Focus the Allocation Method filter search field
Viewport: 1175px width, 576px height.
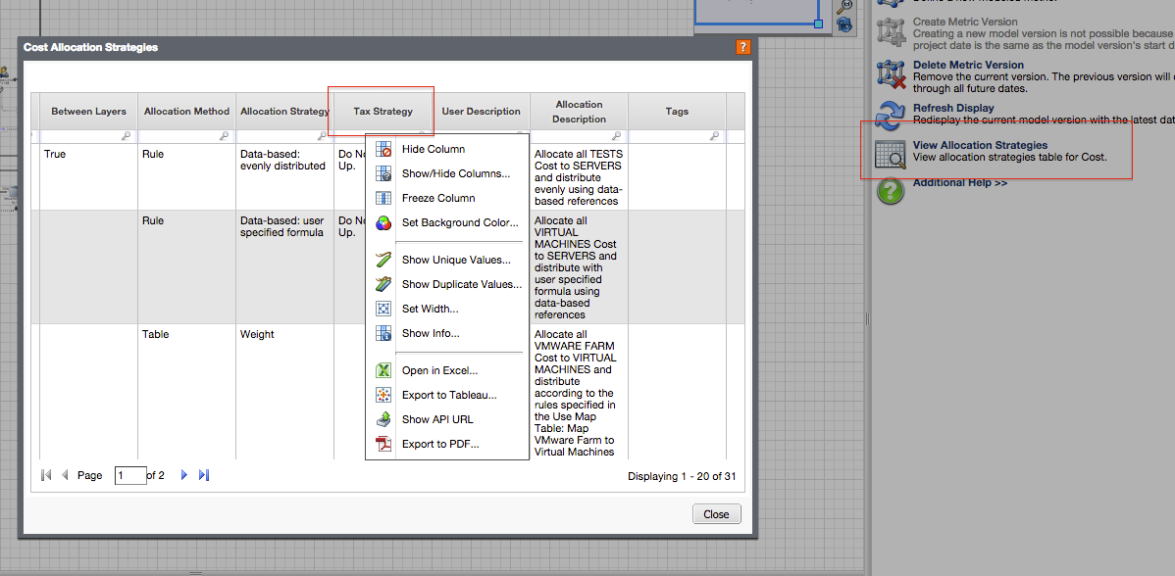[x=186, y=136]
